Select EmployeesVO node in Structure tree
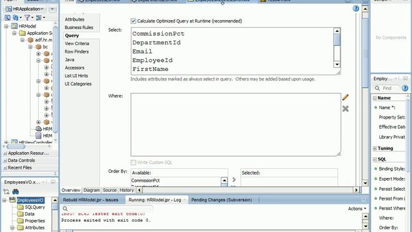This screenshot has width=412, height=232. (30, 200)
